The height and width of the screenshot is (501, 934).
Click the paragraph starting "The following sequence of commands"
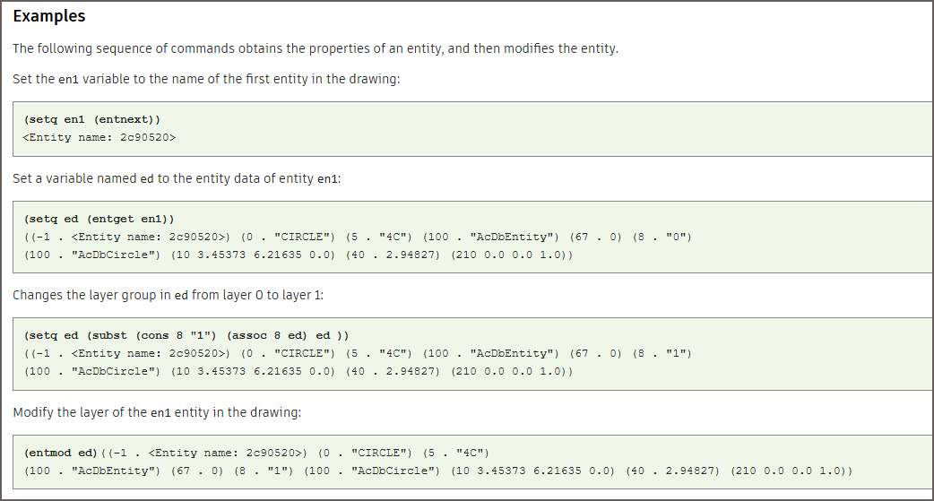point(316,48)
